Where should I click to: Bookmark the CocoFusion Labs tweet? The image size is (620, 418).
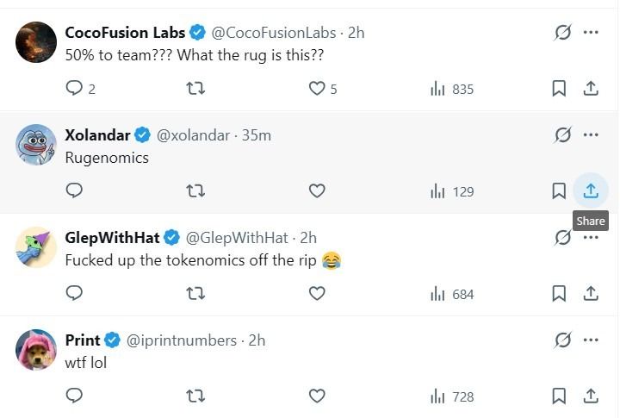pyautogui.click(x=559, y=89)
